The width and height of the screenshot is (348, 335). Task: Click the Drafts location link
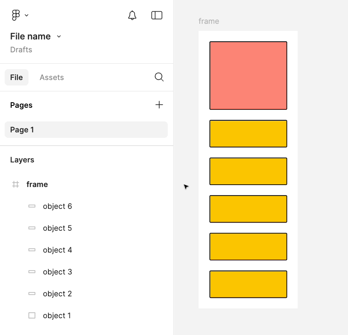(21, 50)
